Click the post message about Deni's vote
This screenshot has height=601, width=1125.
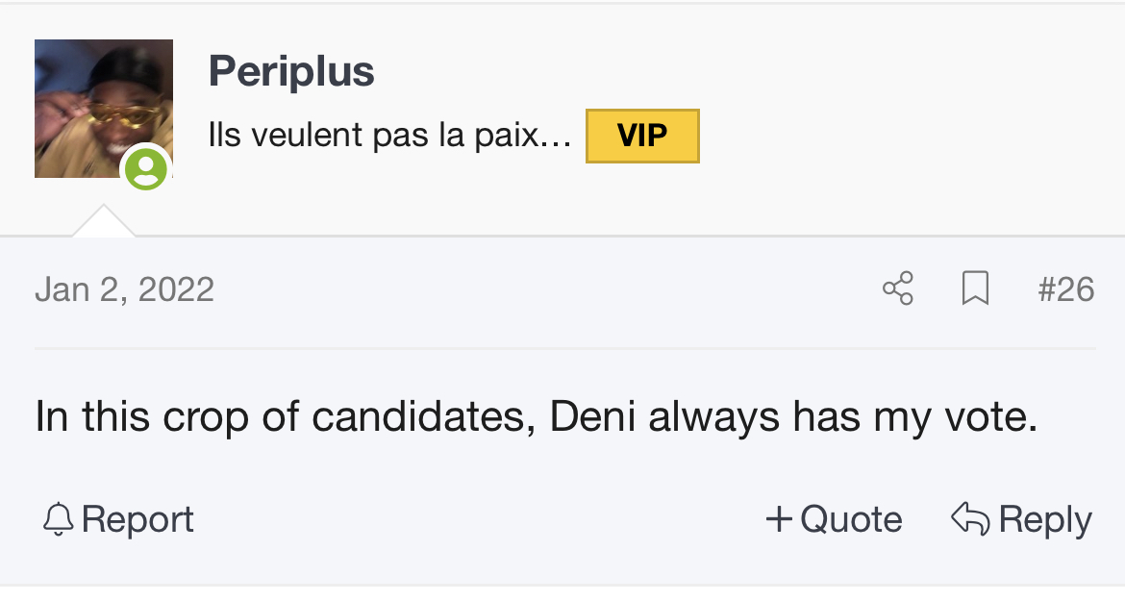[x=536, y=416]
